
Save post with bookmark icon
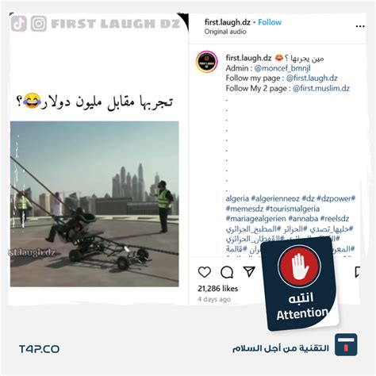[x=358, y=272]
